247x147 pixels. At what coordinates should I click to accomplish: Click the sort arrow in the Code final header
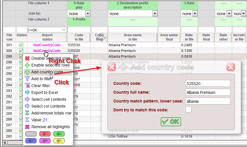[102, 38]
